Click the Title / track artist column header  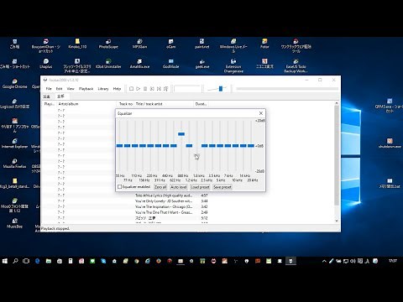[x=164, y=104]
